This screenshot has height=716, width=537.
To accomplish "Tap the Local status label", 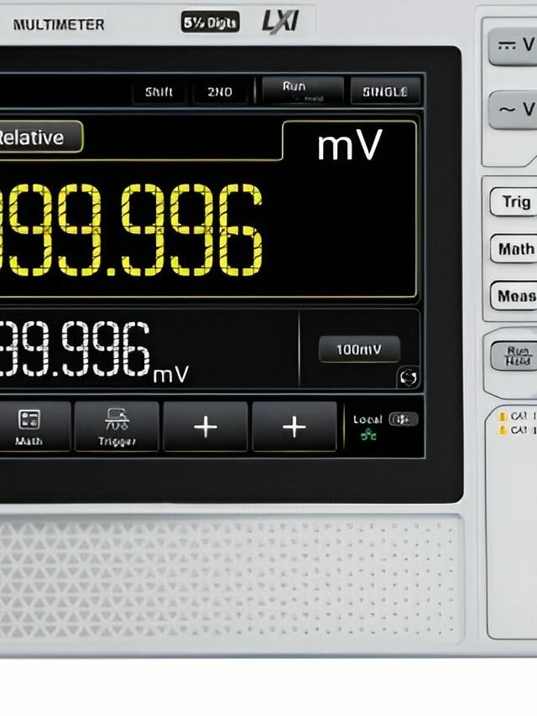I will (x=367, y=419).
